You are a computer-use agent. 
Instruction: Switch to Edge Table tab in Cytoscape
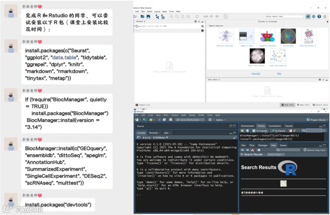pos(303,105)
